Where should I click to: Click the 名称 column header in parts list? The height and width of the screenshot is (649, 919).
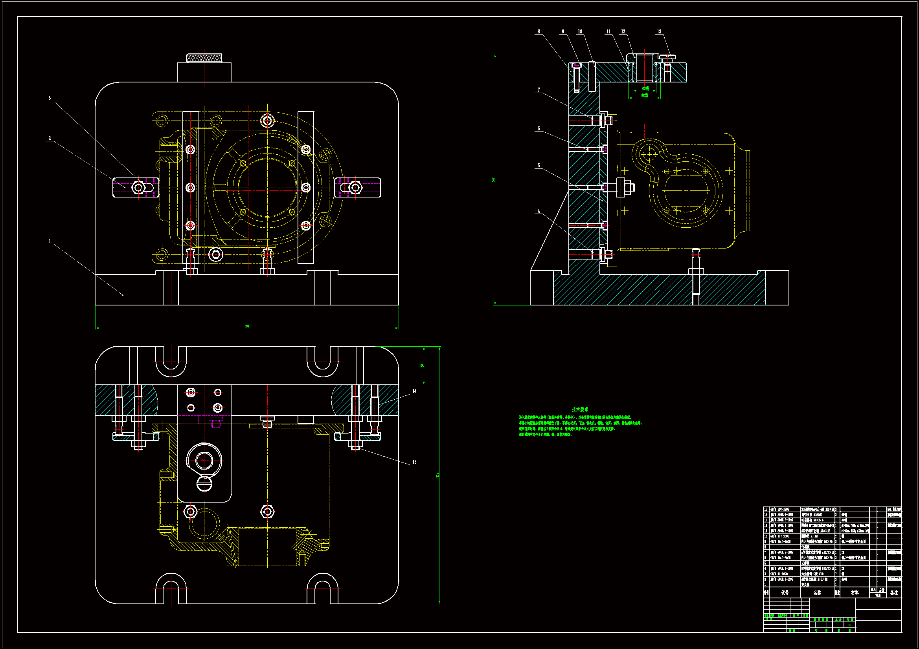(817, 592)
